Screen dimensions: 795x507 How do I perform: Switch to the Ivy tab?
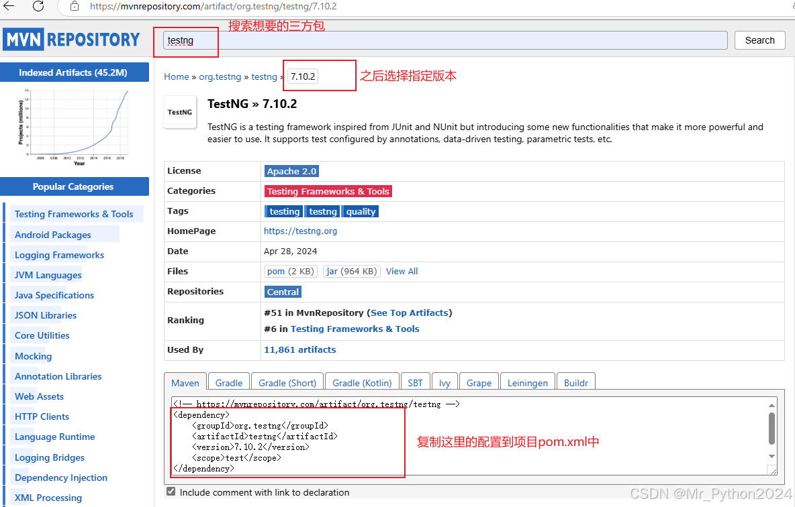click(445, 382)
